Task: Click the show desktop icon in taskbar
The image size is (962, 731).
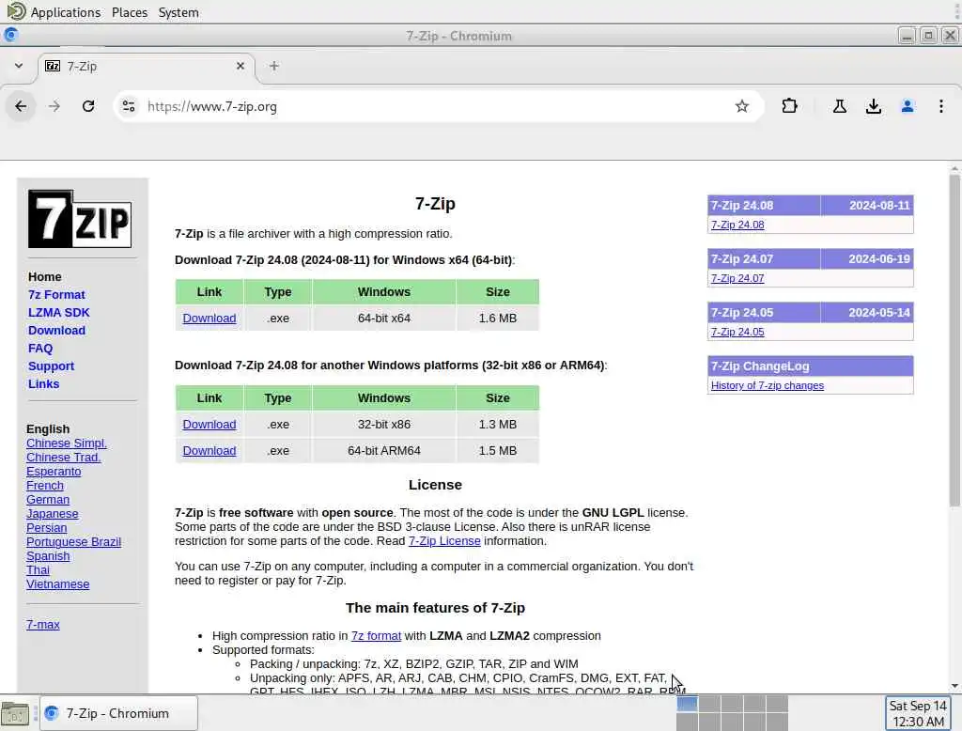Action: 15,714
